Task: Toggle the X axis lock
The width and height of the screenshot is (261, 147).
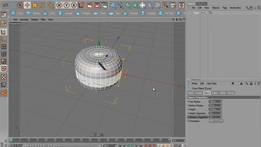Action: (x=59, y=5)
